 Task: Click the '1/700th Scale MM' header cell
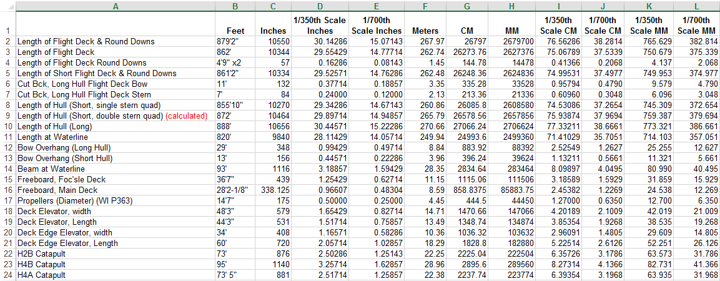(x=696, y=24)
